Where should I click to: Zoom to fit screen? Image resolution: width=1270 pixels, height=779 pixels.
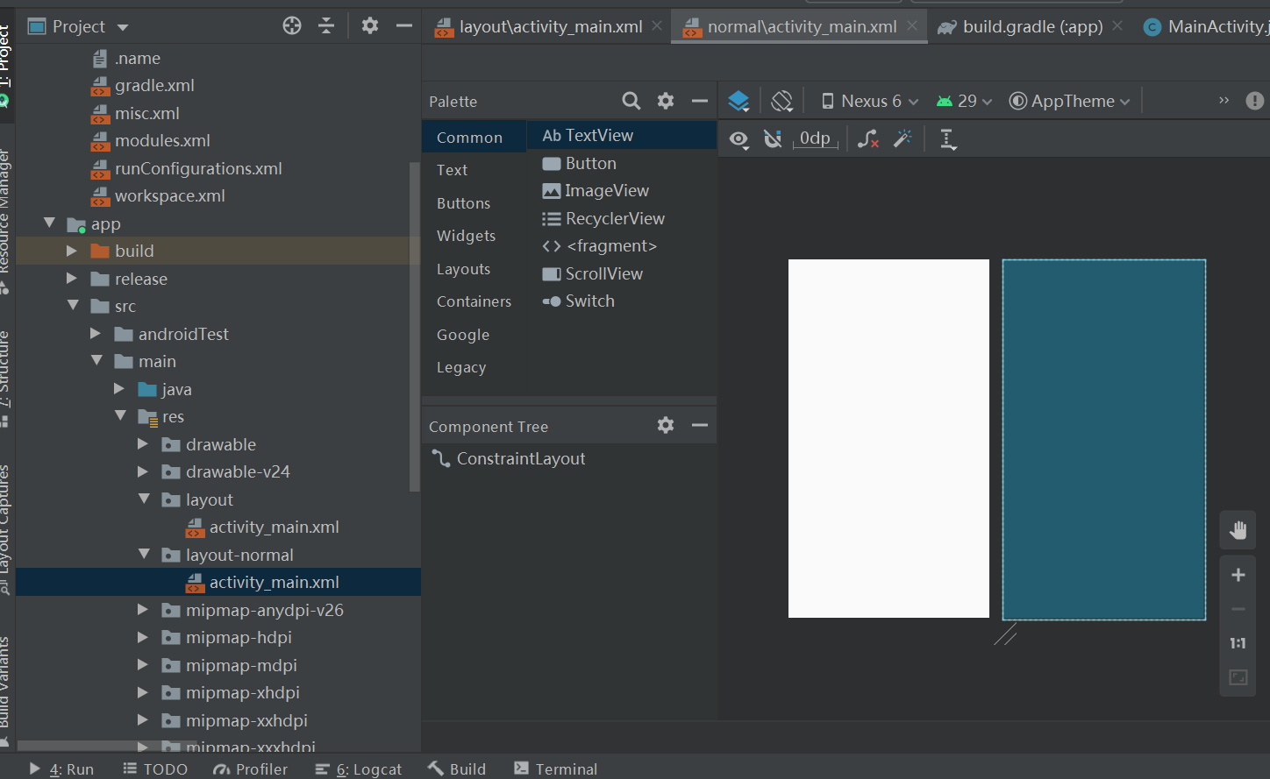pos(1238,677)
